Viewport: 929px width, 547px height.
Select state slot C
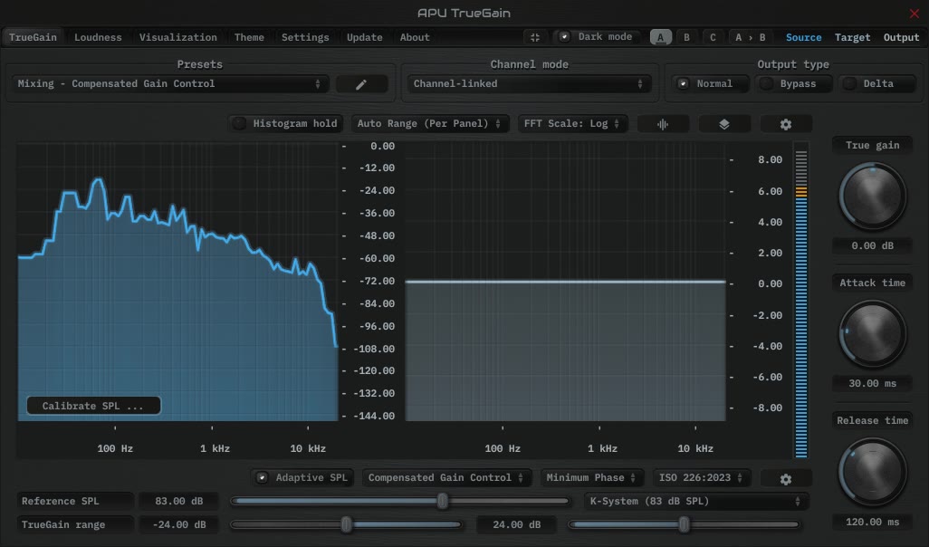[713, 37]
